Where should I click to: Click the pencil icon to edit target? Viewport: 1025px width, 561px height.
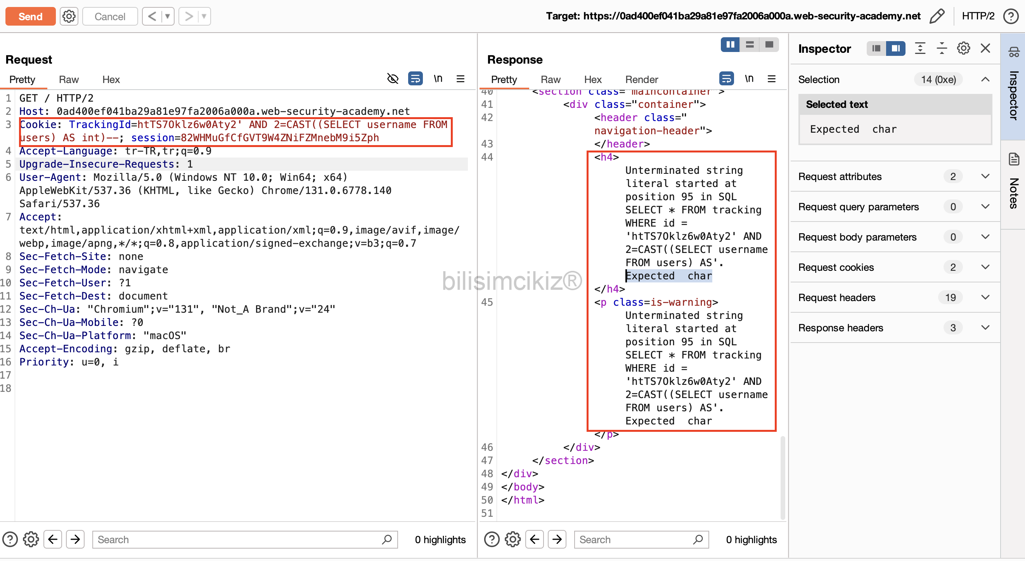pyautogui.click(x=937, y=16)
